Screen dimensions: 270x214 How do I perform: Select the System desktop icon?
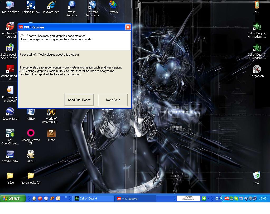[x=113, y=7]
